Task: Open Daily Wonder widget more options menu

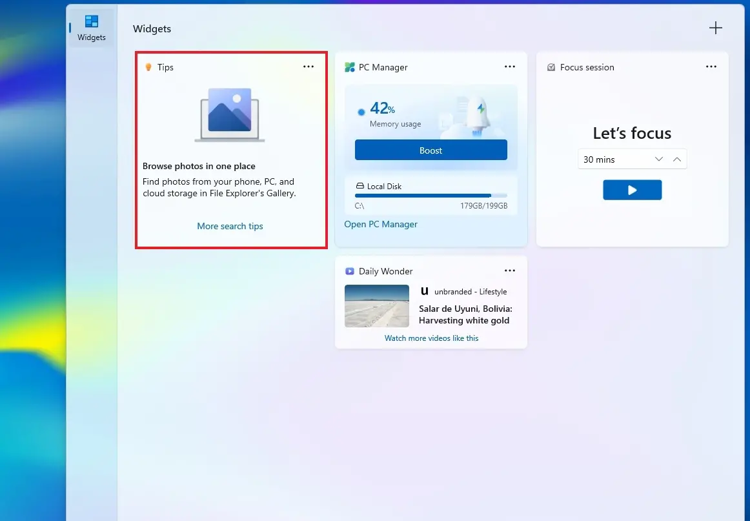Action: [x=510, y=271]
